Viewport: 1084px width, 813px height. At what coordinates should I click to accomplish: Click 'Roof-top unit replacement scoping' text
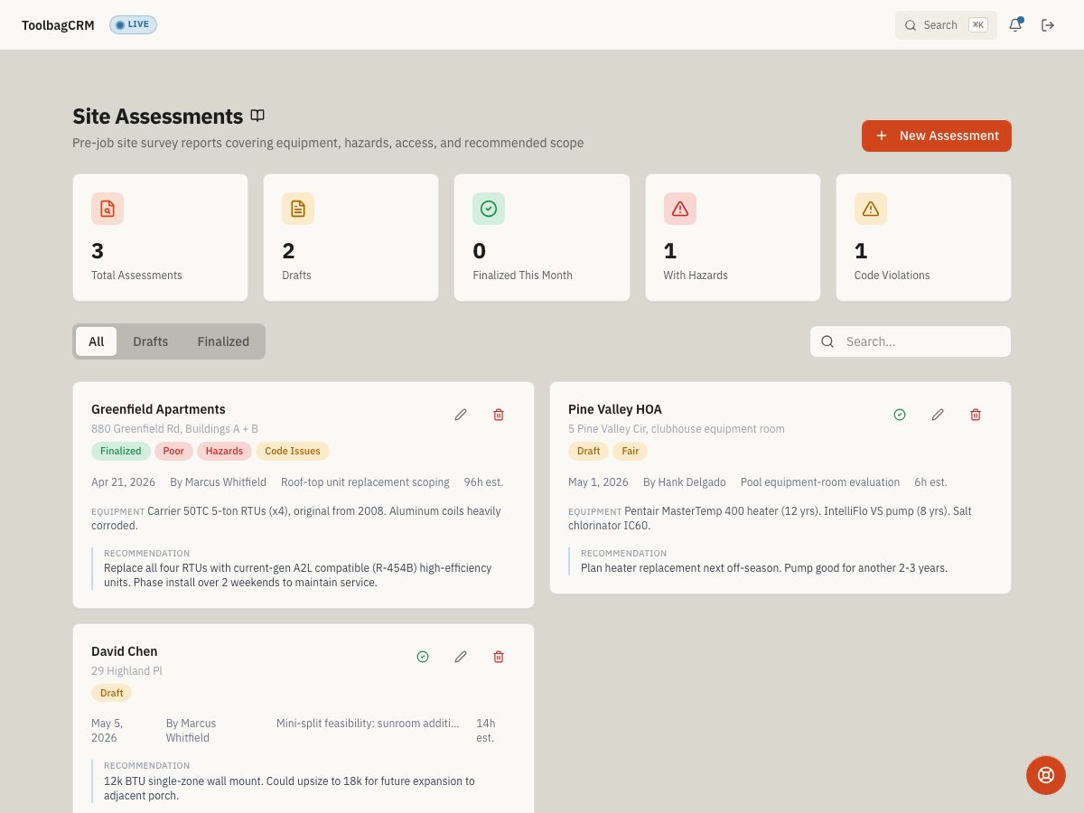[365, 482]
